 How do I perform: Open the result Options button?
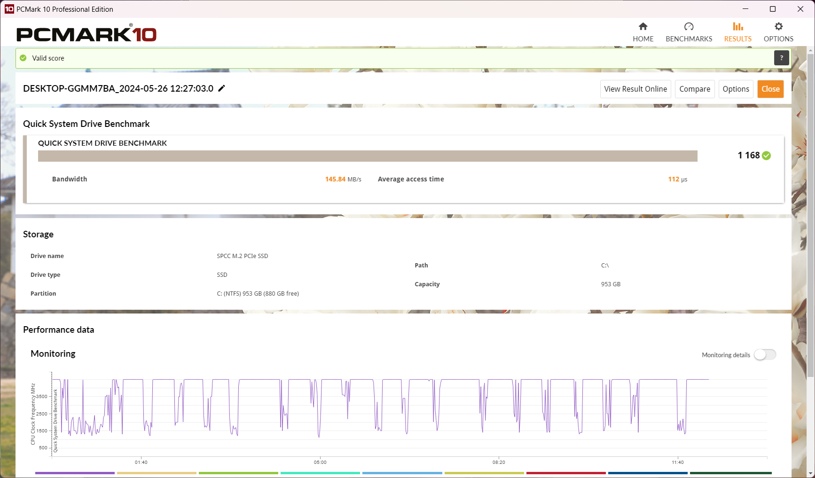[x=736, y=89]
